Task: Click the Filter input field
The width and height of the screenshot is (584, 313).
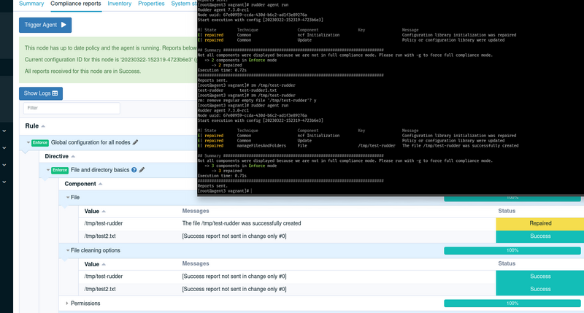Action: coord(72,108)
